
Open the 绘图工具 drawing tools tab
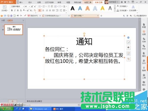(x=88, y=2)
